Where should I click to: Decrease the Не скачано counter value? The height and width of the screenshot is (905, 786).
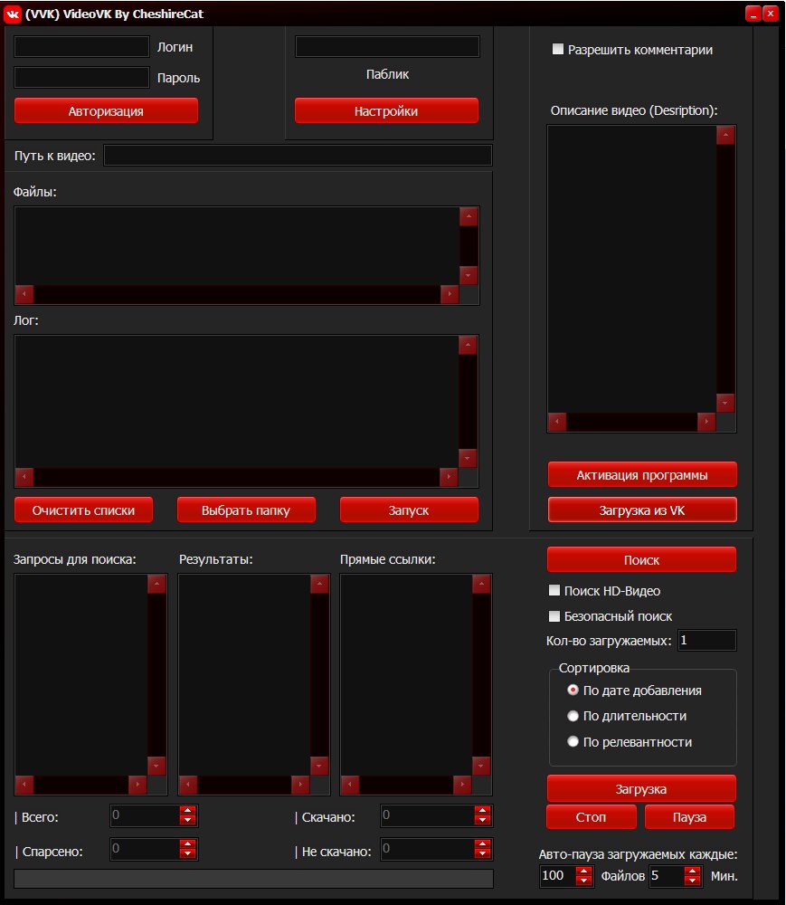482,854
